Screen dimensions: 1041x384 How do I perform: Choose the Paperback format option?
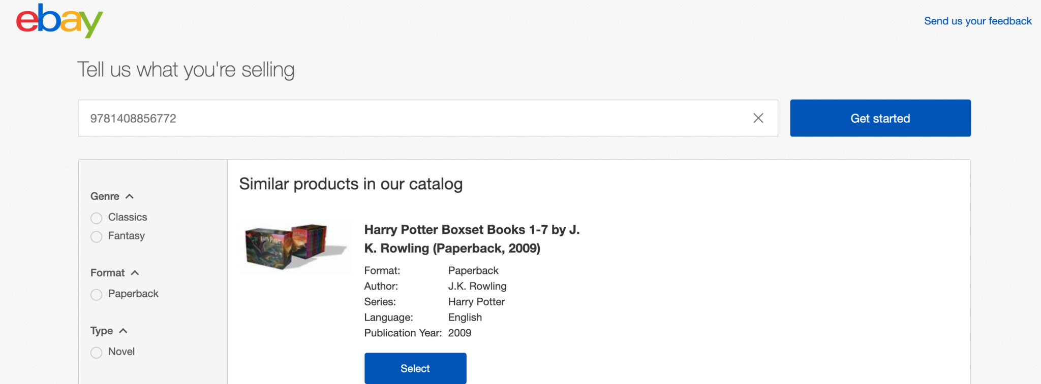coord(96,294)
